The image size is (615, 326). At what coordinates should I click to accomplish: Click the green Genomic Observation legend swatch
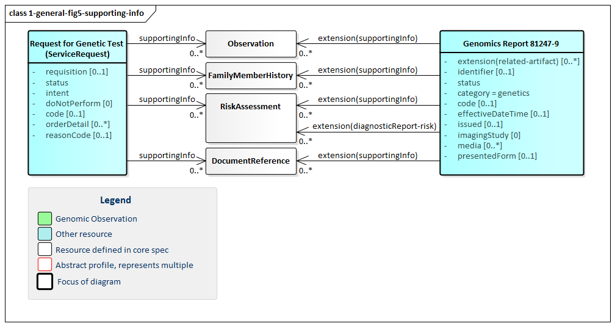[x=45, y=219]
